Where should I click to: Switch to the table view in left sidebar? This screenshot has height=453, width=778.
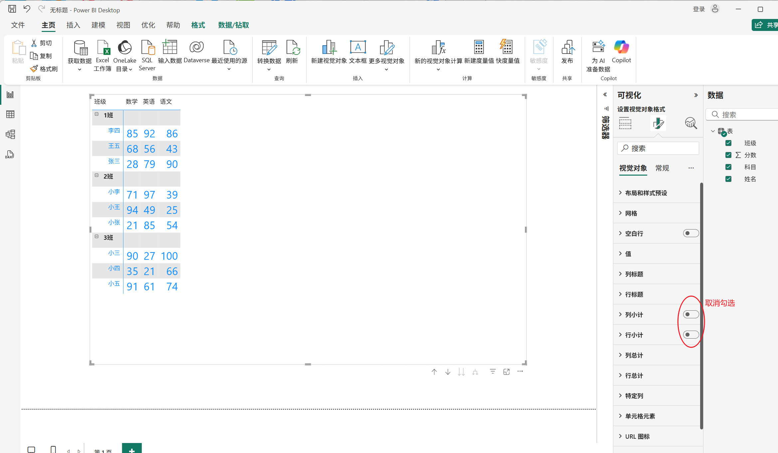point(10,114)
